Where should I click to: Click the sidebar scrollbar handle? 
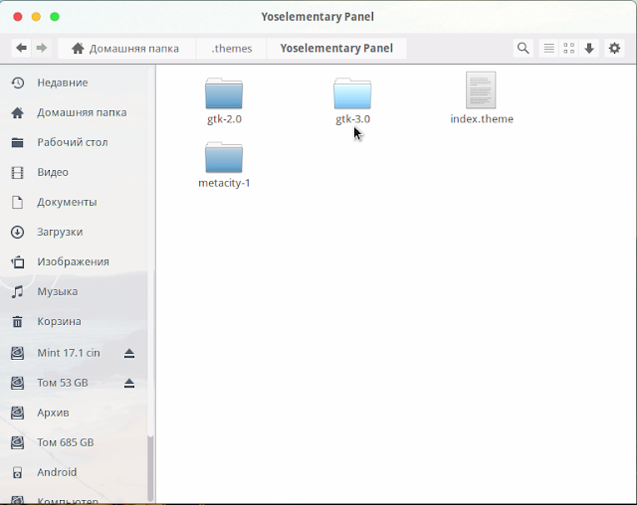150,468
